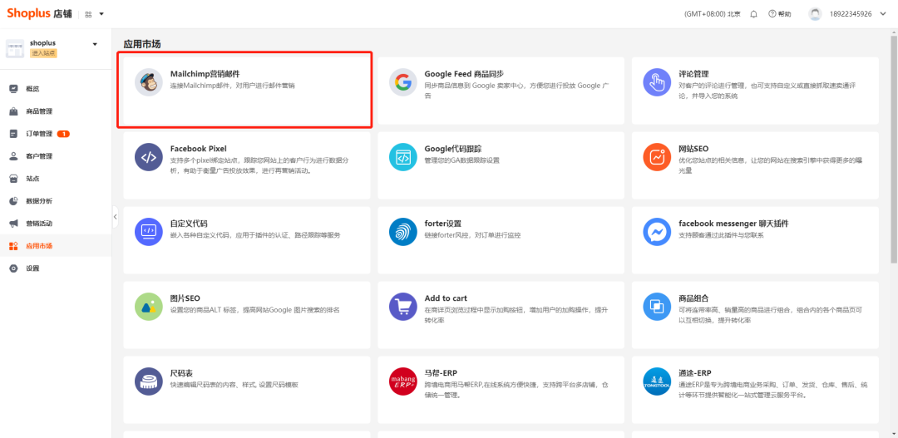Click the facebook messenger chat icon
The image size is (898, 438).
pyautogui.click(x=657, y=232)
